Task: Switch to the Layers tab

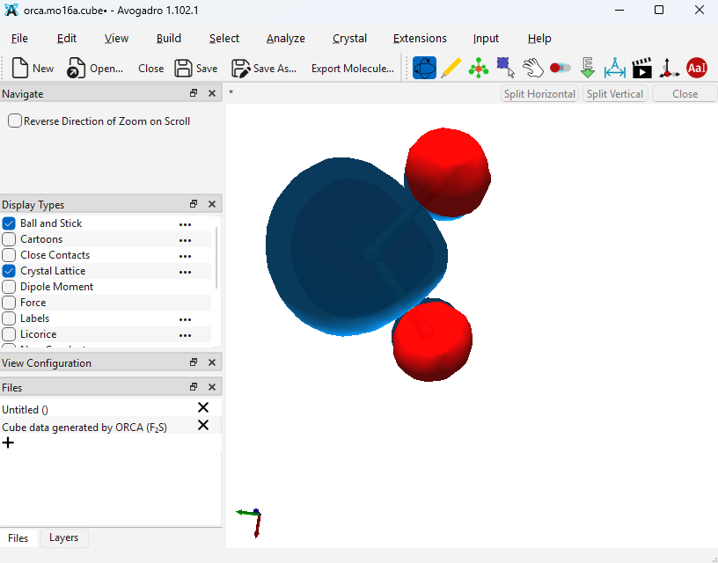Action: coord(63,537)
